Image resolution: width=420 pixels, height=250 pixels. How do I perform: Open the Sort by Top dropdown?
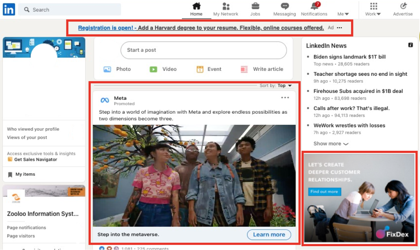pos(276,86)
